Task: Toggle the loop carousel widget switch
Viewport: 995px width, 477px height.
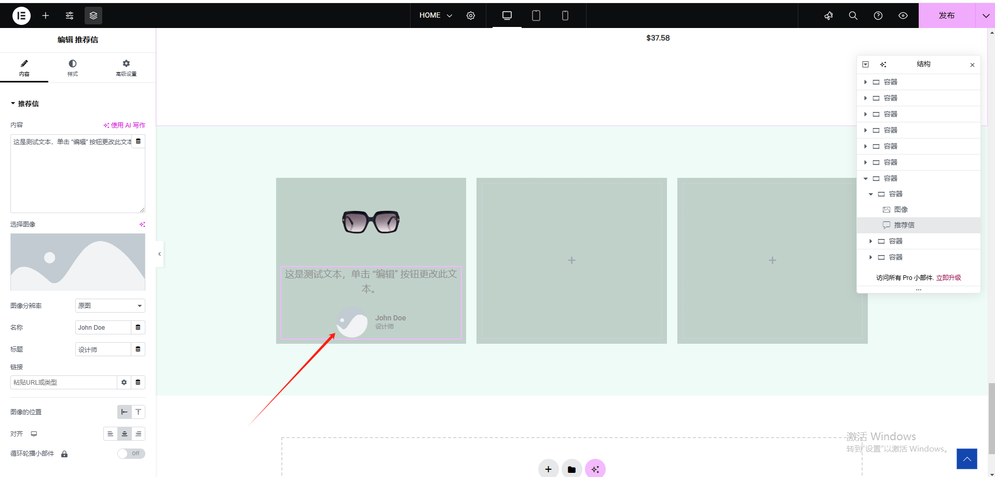Action: (131, 454)
